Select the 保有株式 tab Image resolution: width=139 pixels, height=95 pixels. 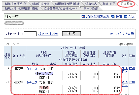pyautogui.click(x=91, y=4)
